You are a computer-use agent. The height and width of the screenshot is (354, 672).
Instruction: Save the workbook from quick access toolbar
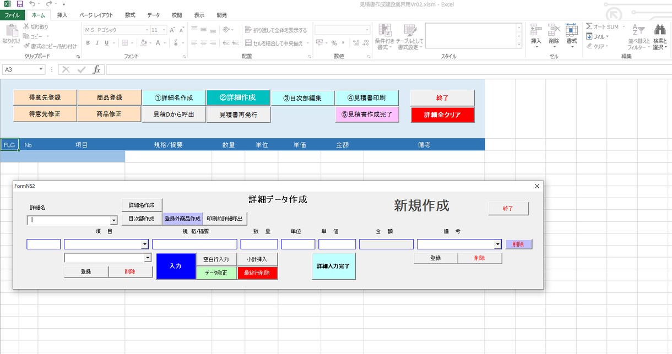click(x=19, y=4)
